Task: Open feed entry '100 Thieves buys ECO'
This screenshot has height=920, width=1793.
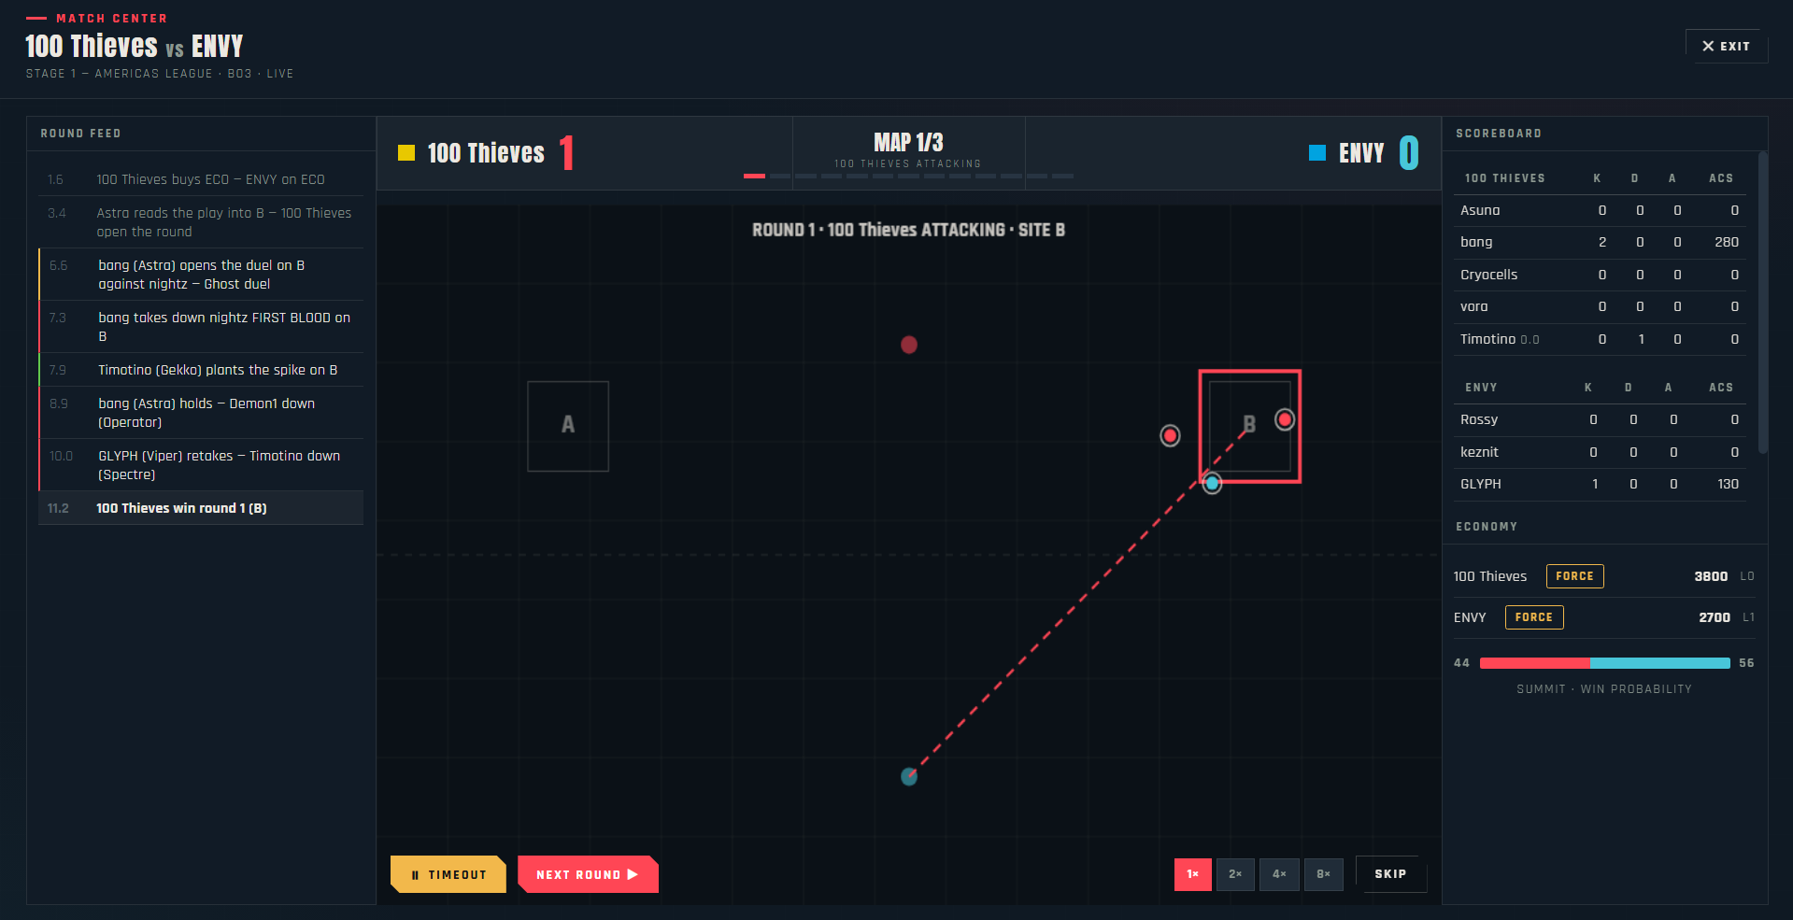Action: click(x=201, y=179)
